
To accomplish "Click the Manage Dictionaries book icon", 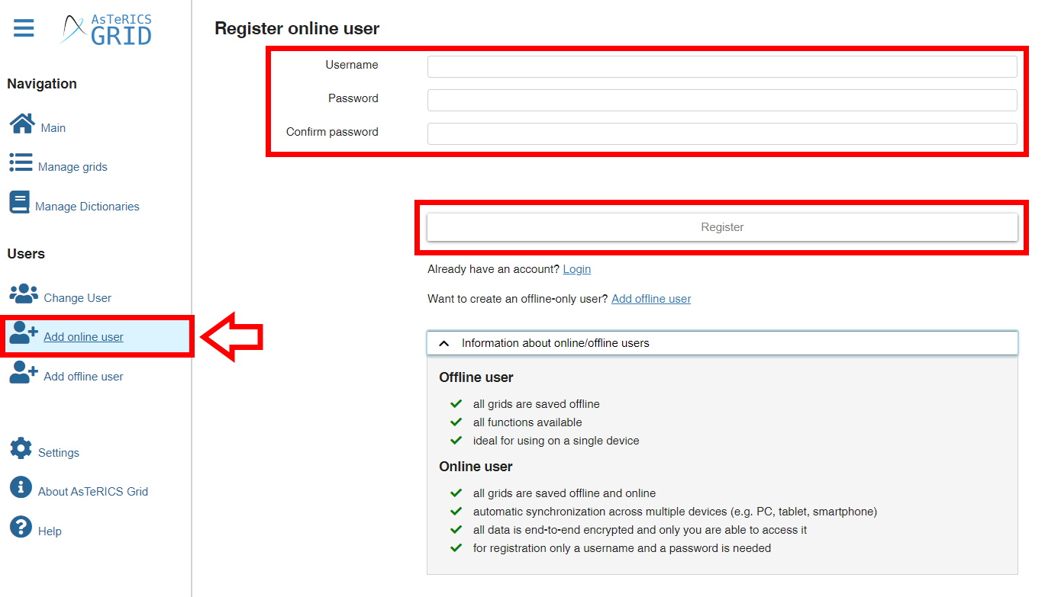I will click(19, 202).
